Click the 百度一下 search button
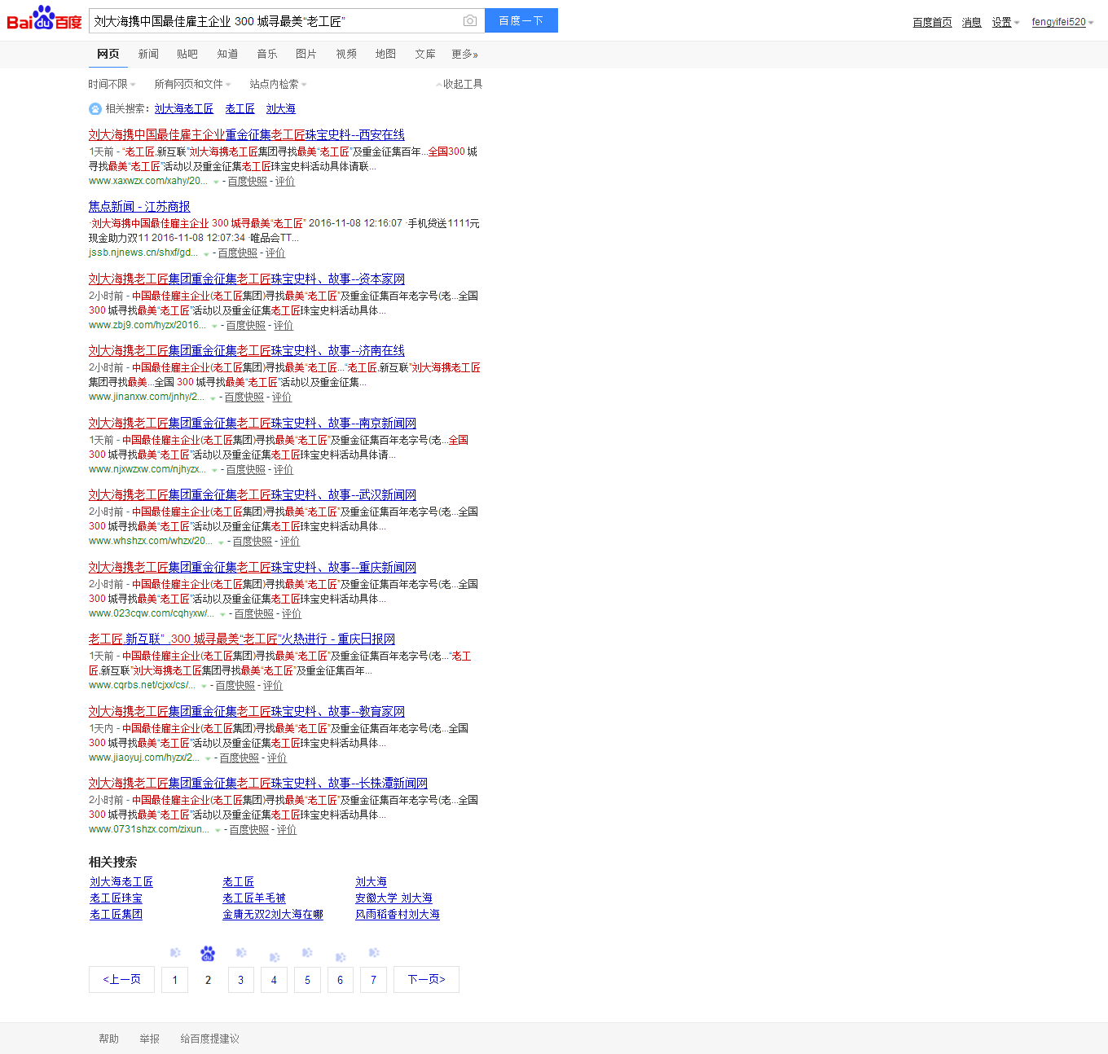 coord(521,20)
